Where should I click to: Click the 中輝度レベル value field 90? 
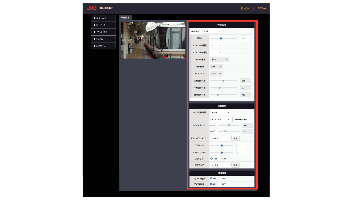click(x=245, y=88)
